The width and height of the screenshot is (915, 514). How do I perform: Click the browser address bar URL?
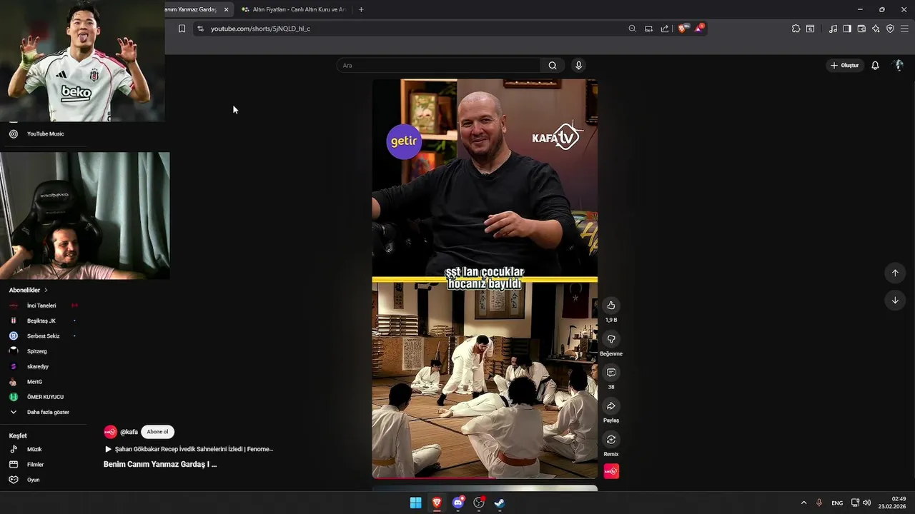click(x=260, y=29)
